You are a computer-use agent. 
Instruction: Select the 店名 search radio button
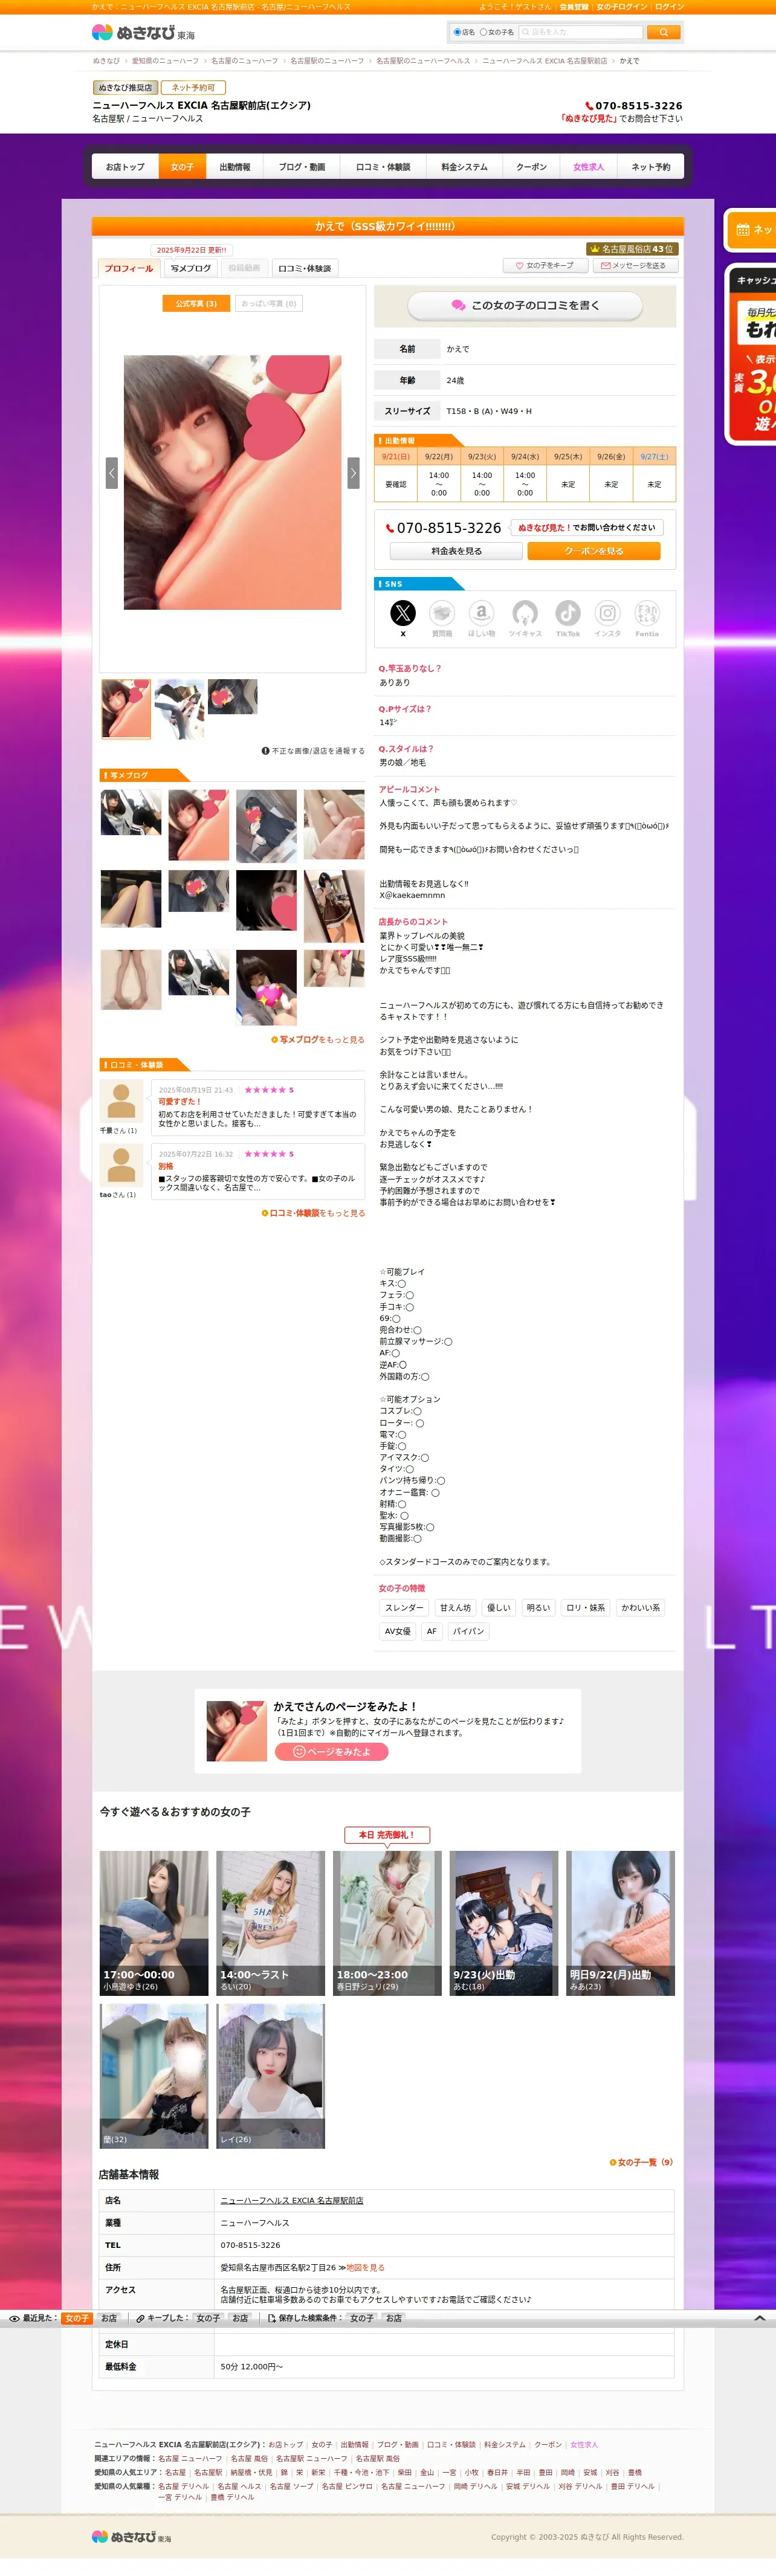coord(457,32)
